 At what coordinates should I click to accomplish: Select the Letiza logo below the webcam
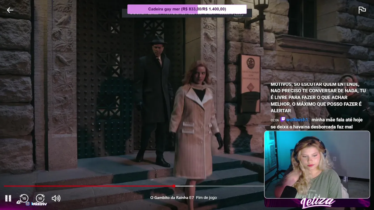[318, 203]
